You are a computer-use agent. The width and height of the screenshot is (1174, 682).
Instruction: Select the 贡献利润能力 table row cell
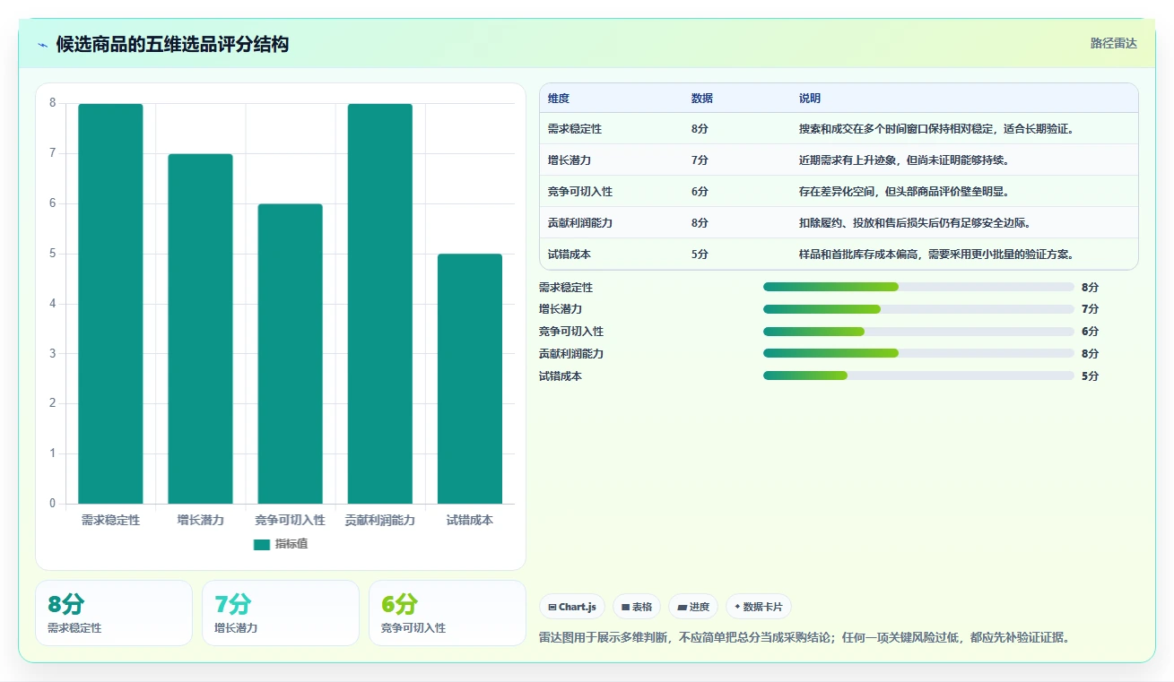click(580, 223)
